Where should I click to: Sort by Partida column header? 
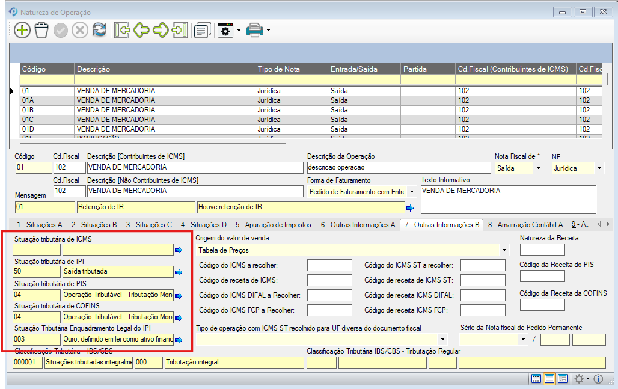coord(428,69)
